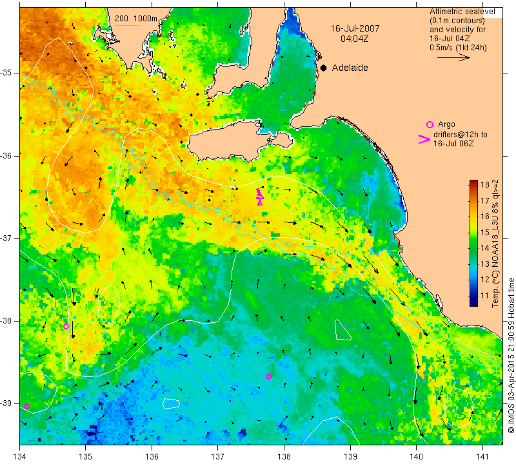Select the Argo float circle near 38°S 134.7°E
This screenshot has width=516, height=464.
[66, 327]
